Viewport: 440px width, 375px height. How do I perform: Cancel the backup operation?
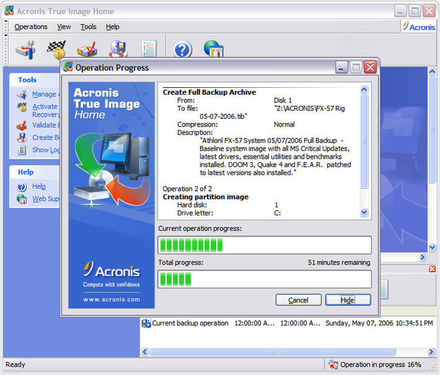[298, 300]
